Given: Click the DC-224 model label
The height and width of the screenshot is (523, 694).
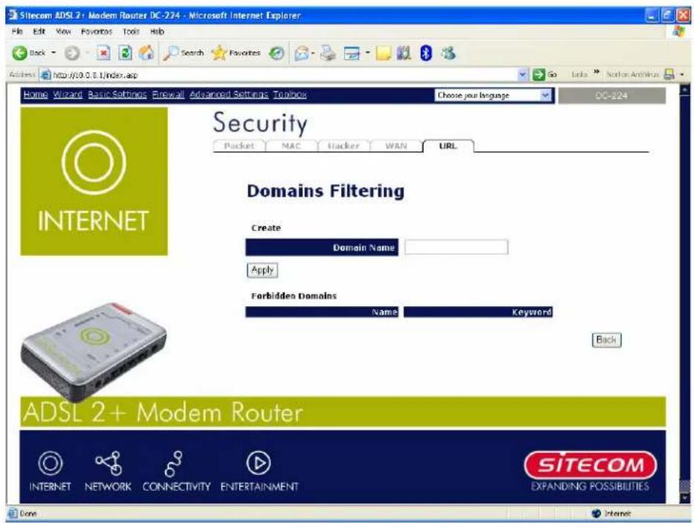Looking at the screenshot, I should [612, 96].
